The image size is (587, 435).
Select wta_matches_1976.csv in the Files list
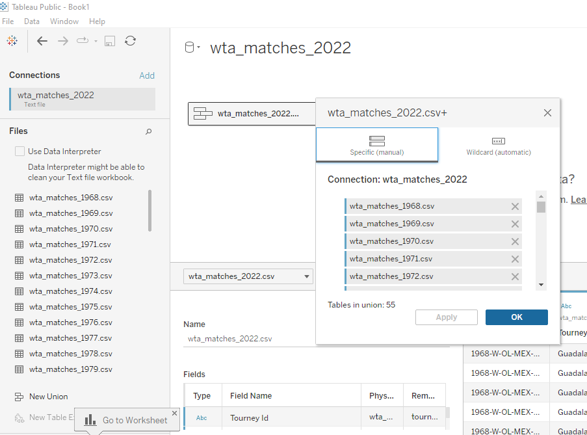70,323
